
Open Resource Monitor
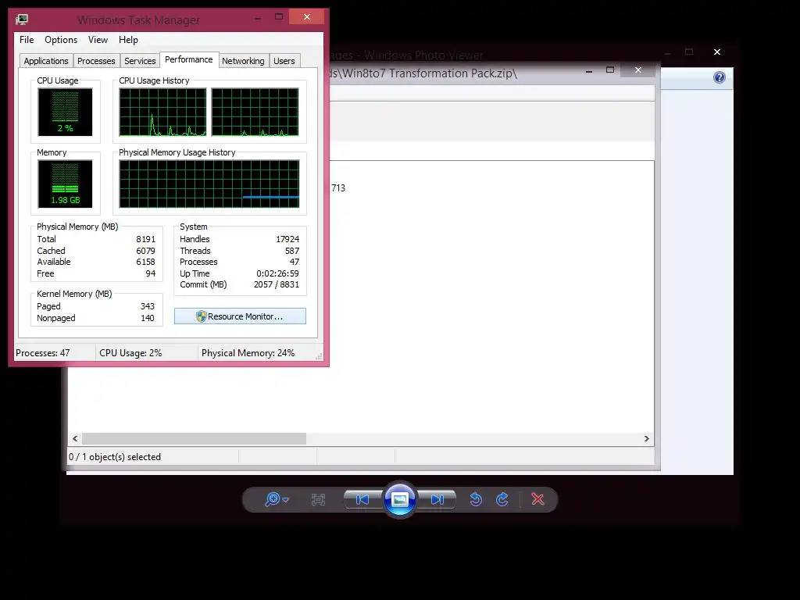[240, 316]
